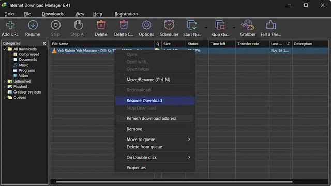Click the horizontal scrollbar thumb

(174, 182)
